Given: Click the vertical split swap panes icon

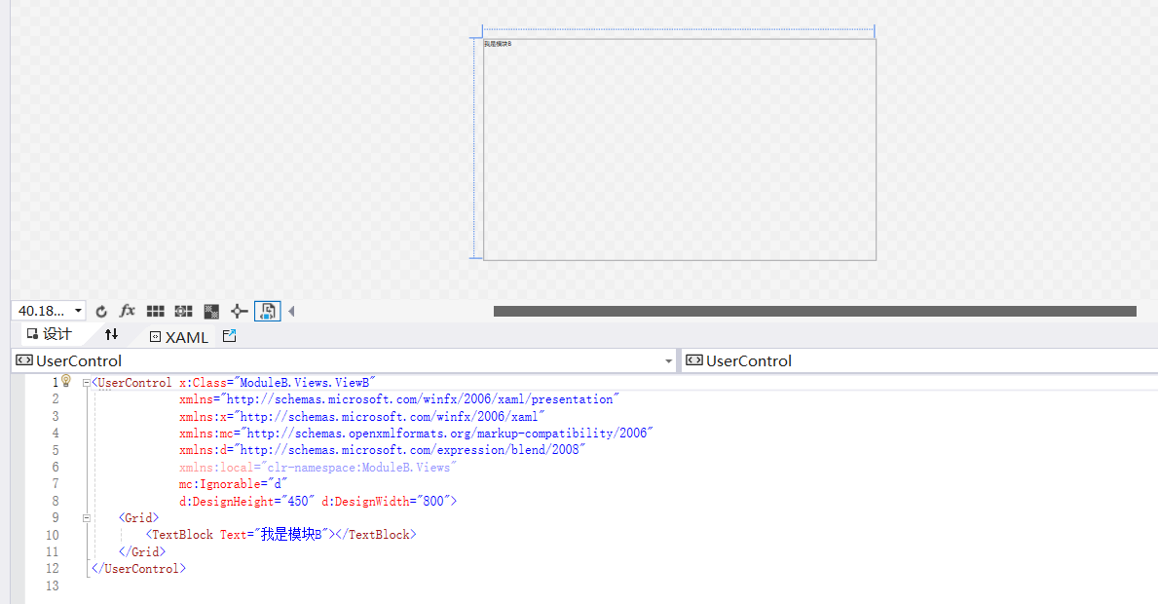Looking at the screenshot, I should pos(112,336).
